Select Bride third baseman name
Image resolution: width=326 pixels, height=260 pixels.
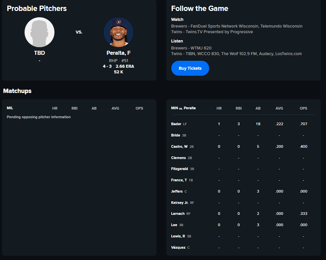176,135
